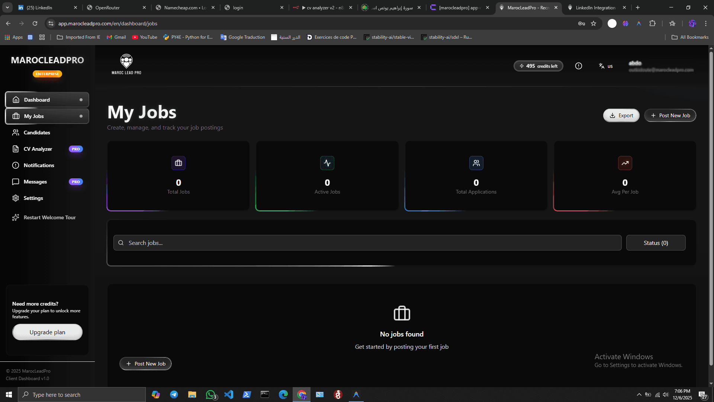Open the US language selector

pyautogui.click(x=605, y=66)
